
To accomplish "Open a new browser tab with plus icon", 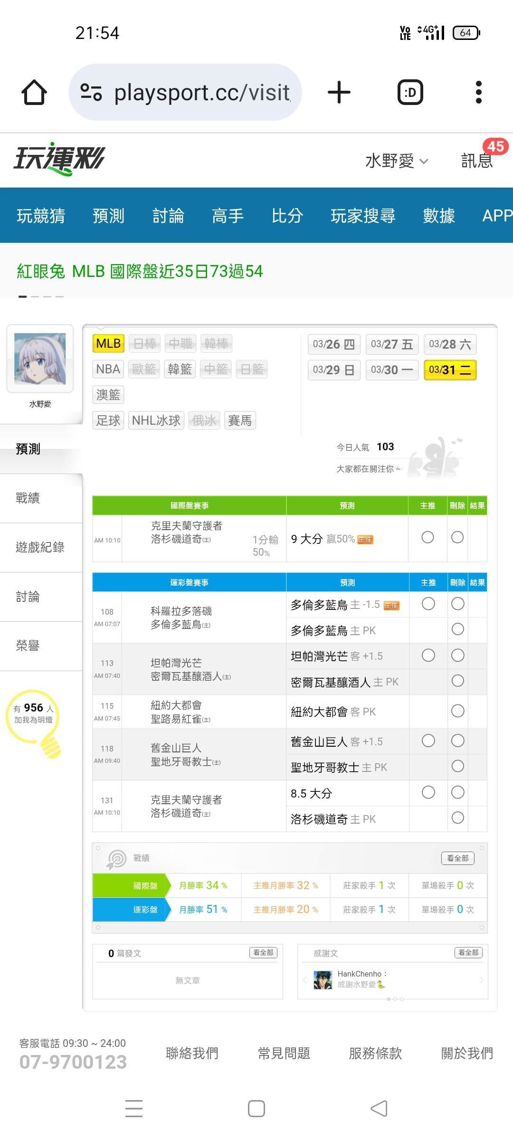I will point(339,92).
